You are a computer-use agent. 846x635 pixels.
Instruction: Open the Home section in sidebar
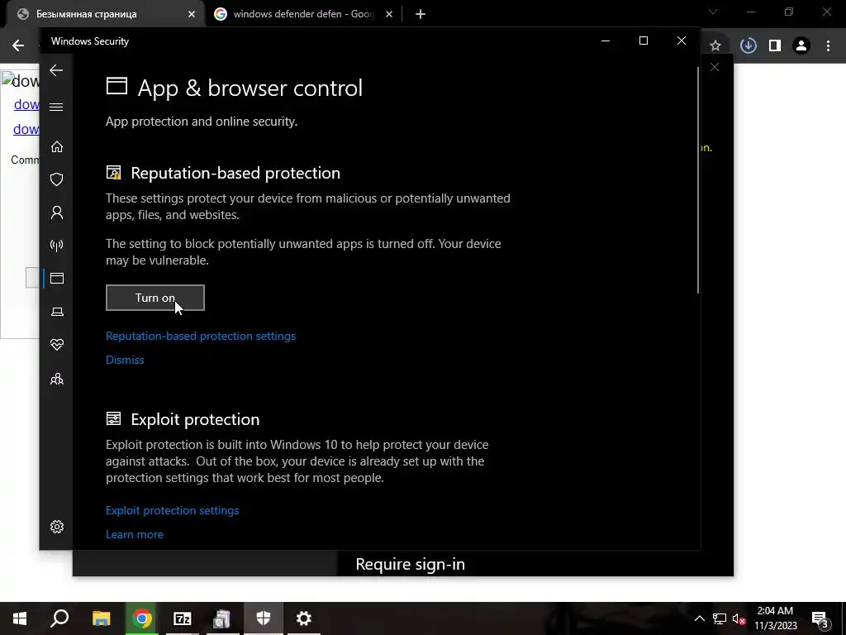[57, 147]
